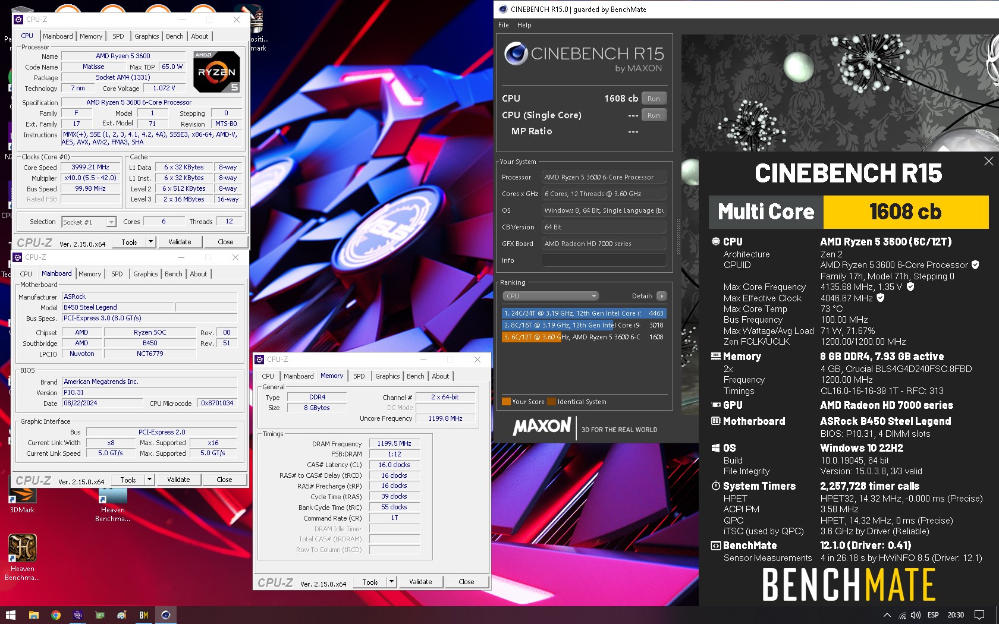Open the Heaven Benchmark shortcut beside 3DMark
This screenshot has height=624, width=999.
click(x=113, y=505)
